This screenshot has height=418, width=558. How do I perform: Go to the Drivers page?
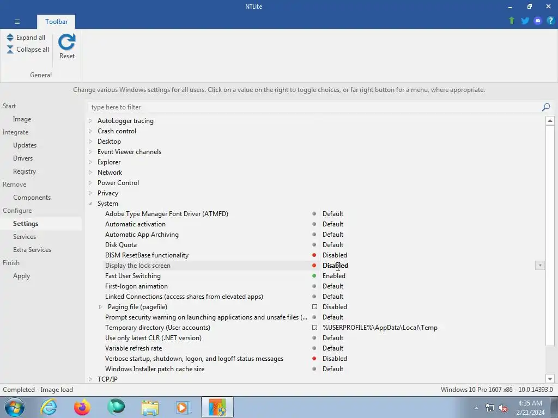pos(23,158)
